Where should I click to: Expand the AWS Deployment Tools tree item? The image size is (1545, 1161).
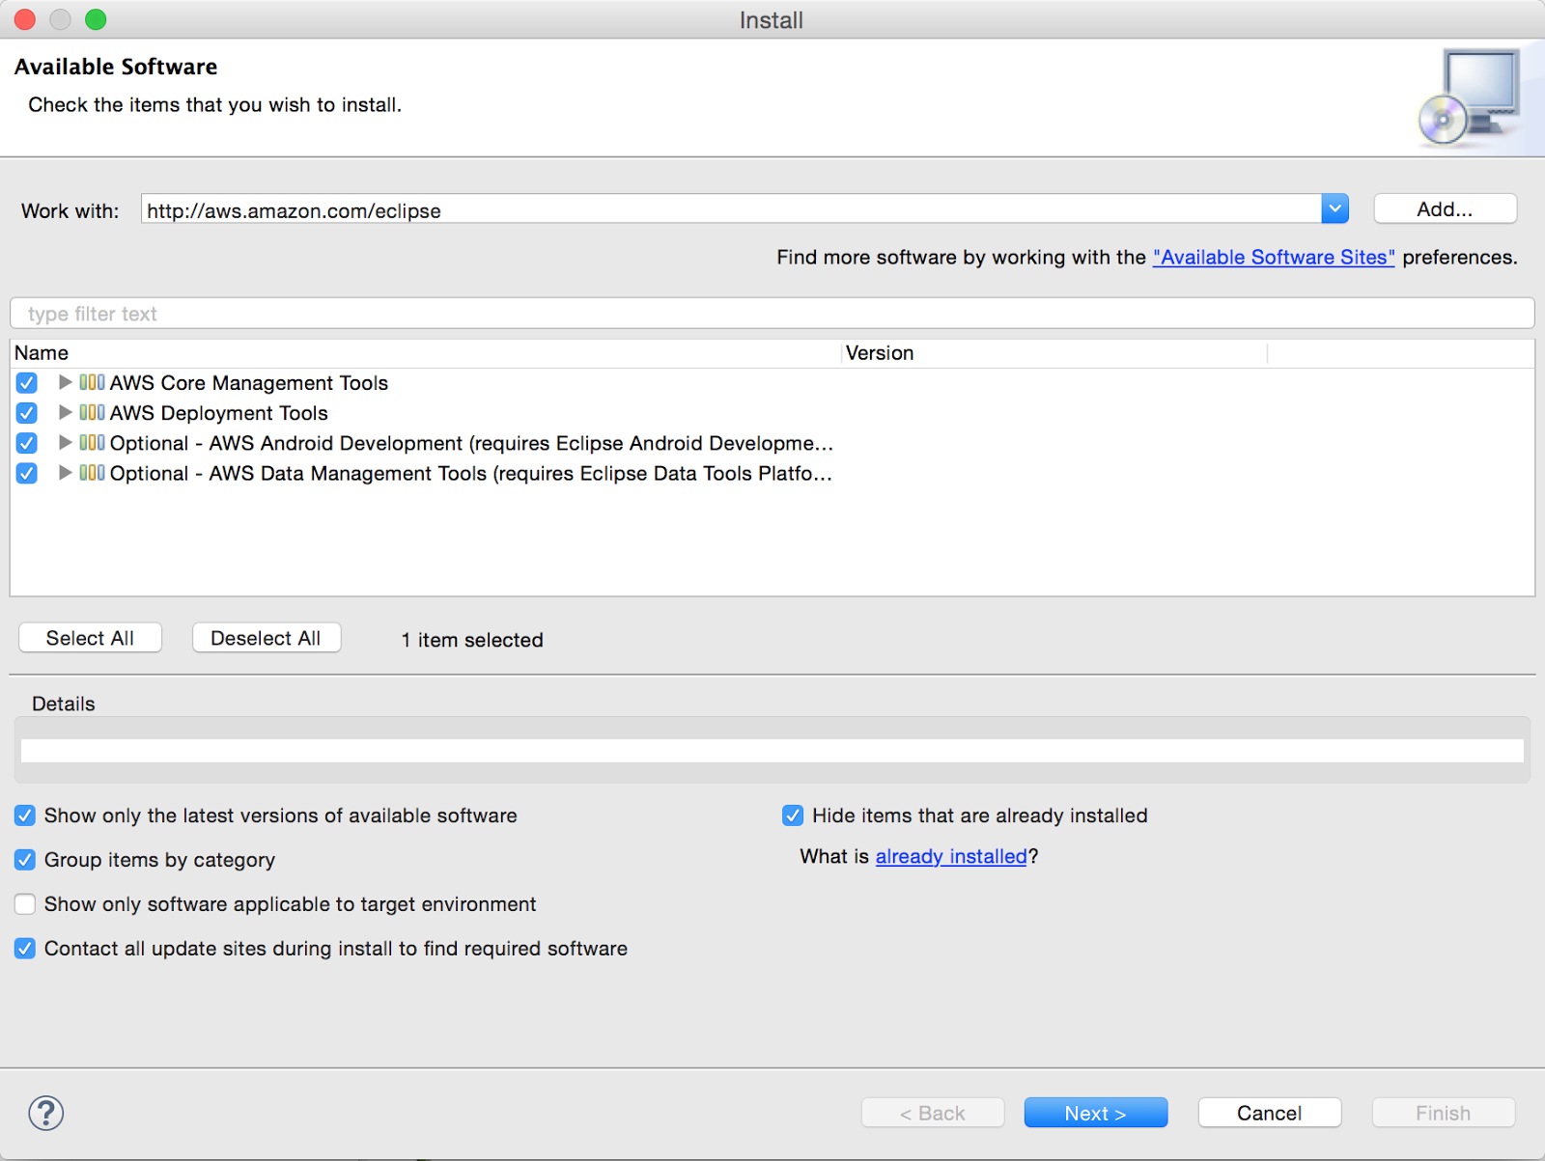click(64, 413)
